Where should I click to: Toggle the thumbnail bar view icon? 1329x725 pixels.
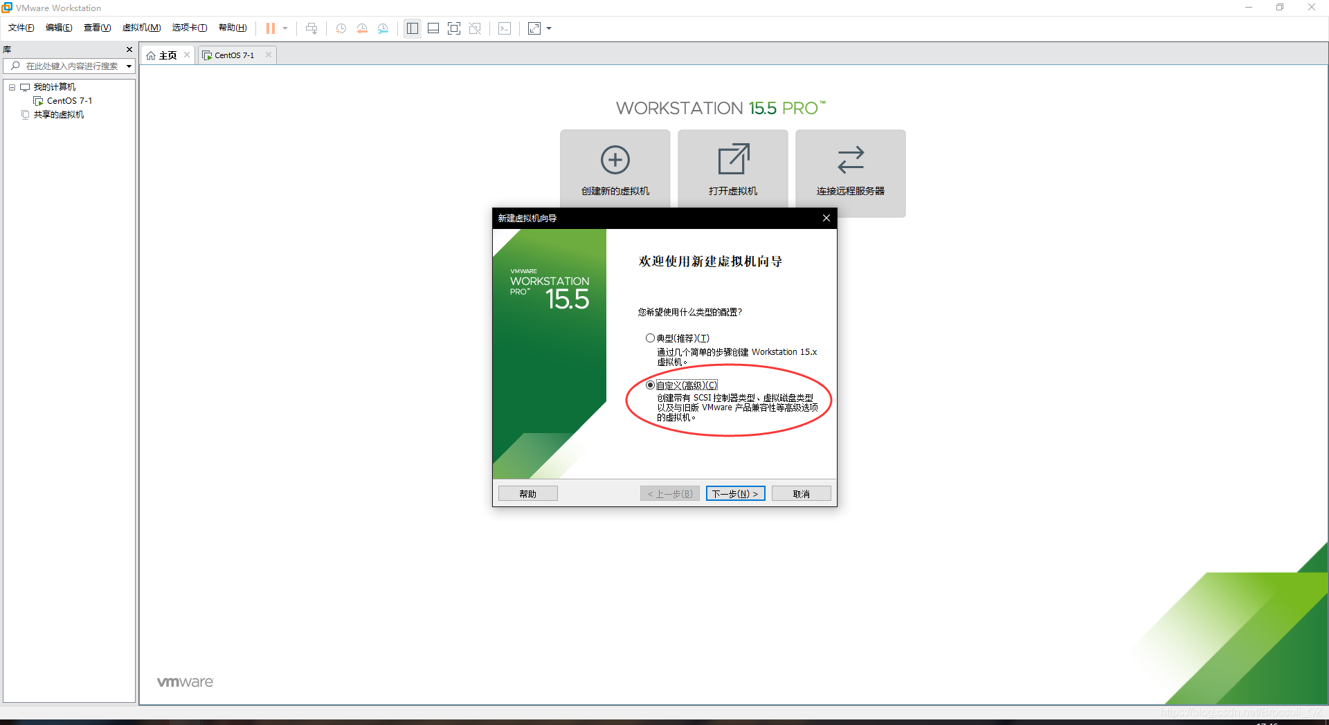(433, 28)
